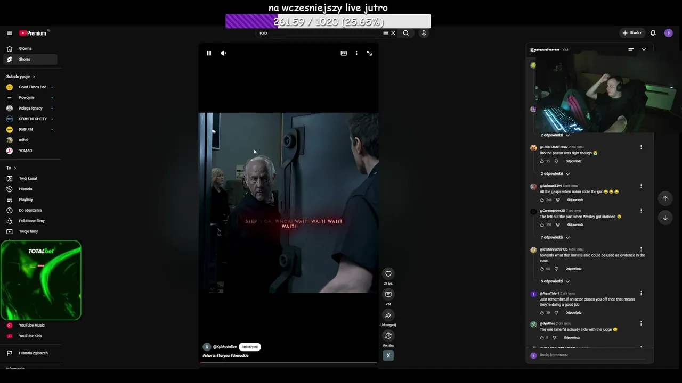Clear the search query with X
This screenshot has width=682, height=383.
pos(393,33)
